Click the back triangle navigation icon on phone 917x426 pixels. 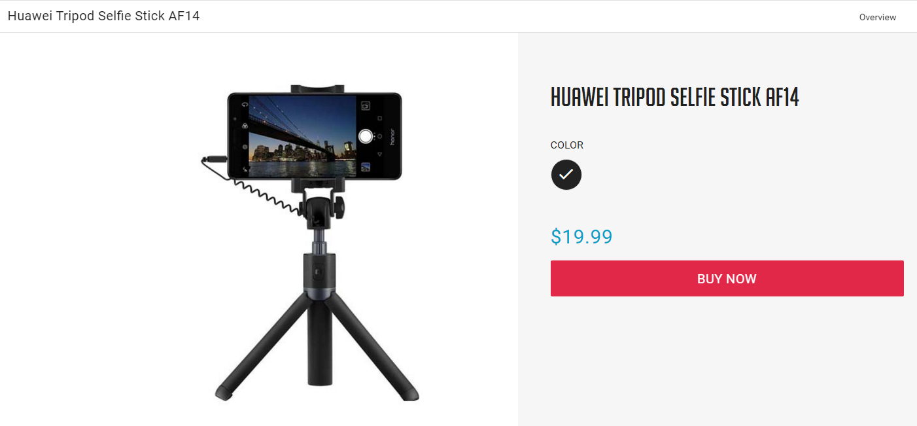pos(379,154)
